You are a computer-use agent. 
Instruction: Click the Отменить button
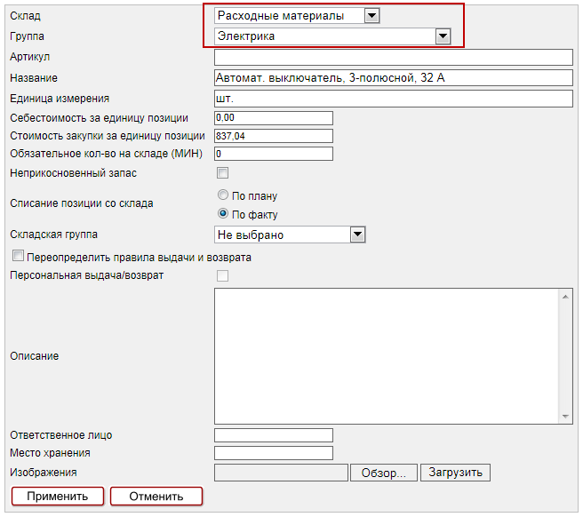tap(156, 497)
